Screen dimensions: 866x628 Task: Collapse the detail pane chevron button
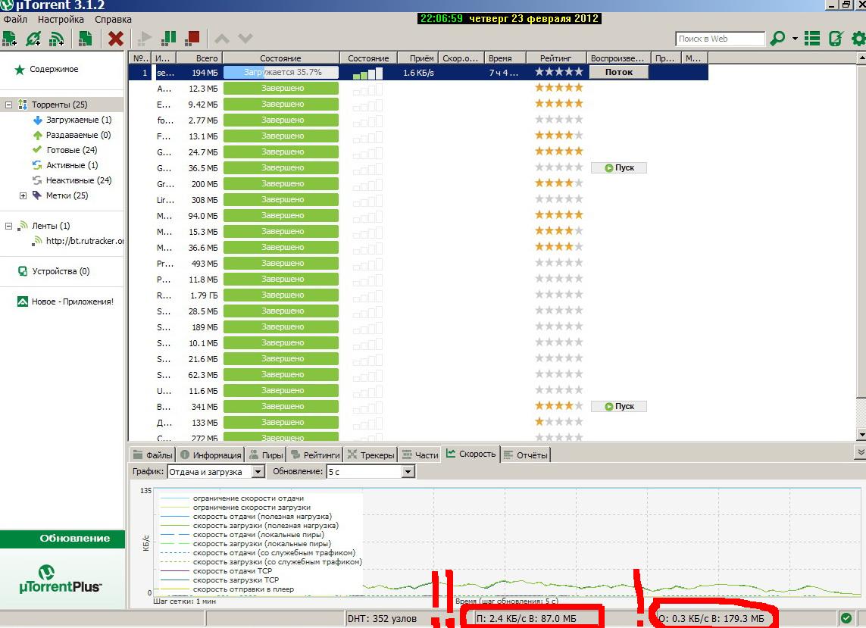pyautogui.click(x=861, y=452)
